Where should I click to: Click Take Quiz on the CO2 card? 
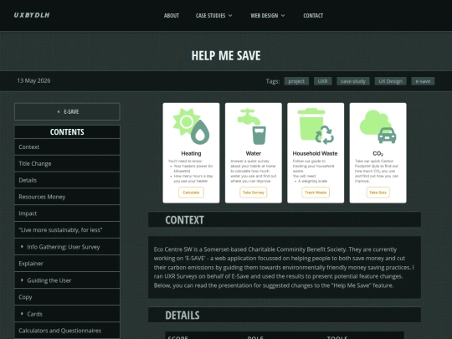pos(378,193)
